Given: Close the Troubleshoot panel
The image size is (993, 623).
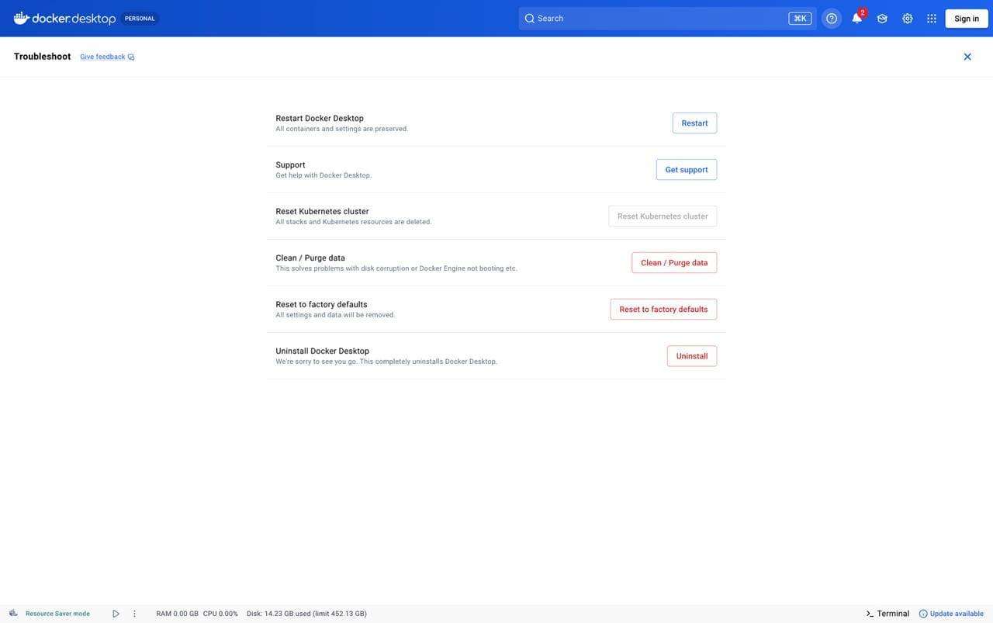Looking at the screenshot, I should coord(967,57).
